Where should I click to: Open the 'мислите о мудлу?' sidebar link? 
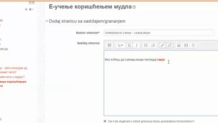12,77
